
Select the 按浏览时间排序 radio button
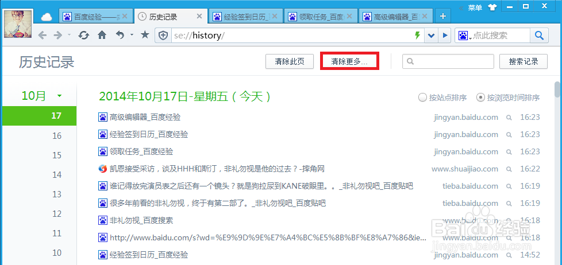coord(480,98)
